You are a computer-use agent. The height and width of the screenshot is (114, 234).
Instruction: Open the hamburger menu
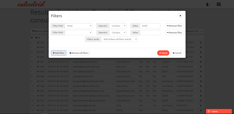[218, 4]
